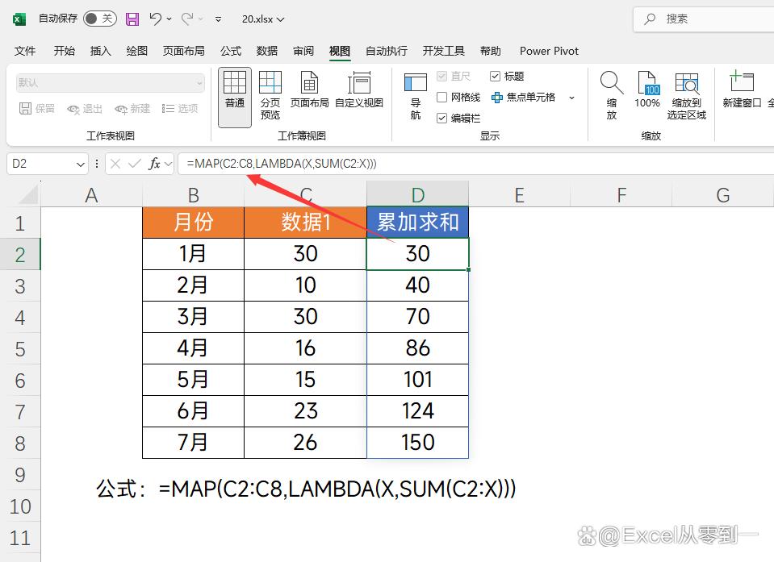Open the 公式 ribbon tab
The height and width of the screenshot is (562, 774).
pyautogui.click(x=231, y=51)
